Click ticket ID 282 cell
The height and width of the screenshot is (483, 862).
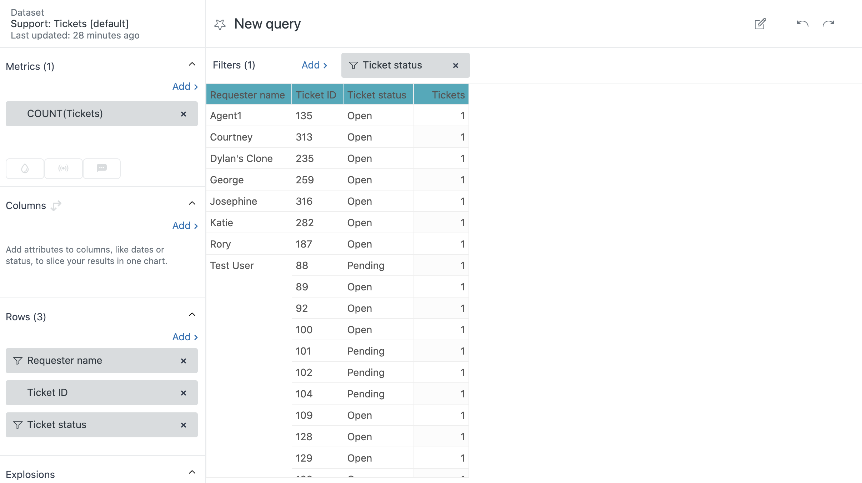tap(317, 223)
